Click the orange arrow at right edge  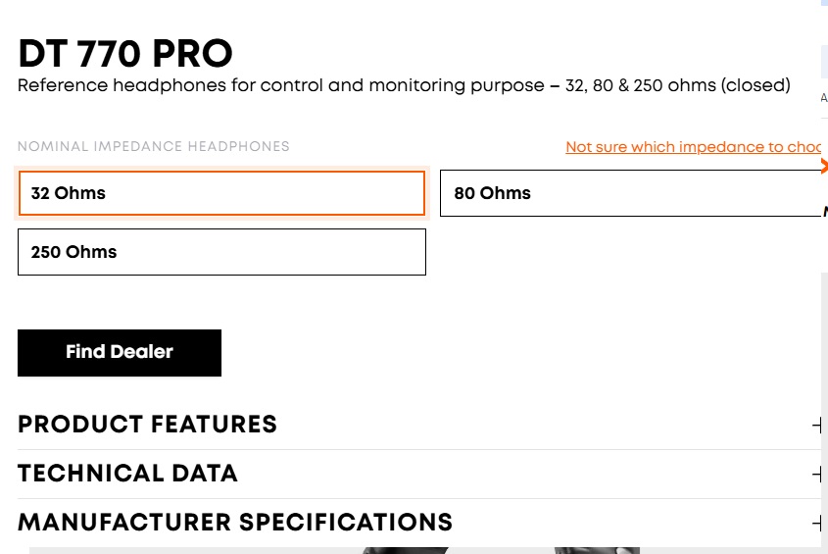pyautogui.click(x=823, y=166)
